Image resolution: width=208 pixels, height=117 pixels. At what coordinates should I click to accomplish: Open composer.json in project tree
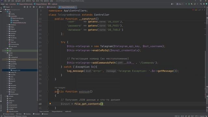(x=13, y=105)
